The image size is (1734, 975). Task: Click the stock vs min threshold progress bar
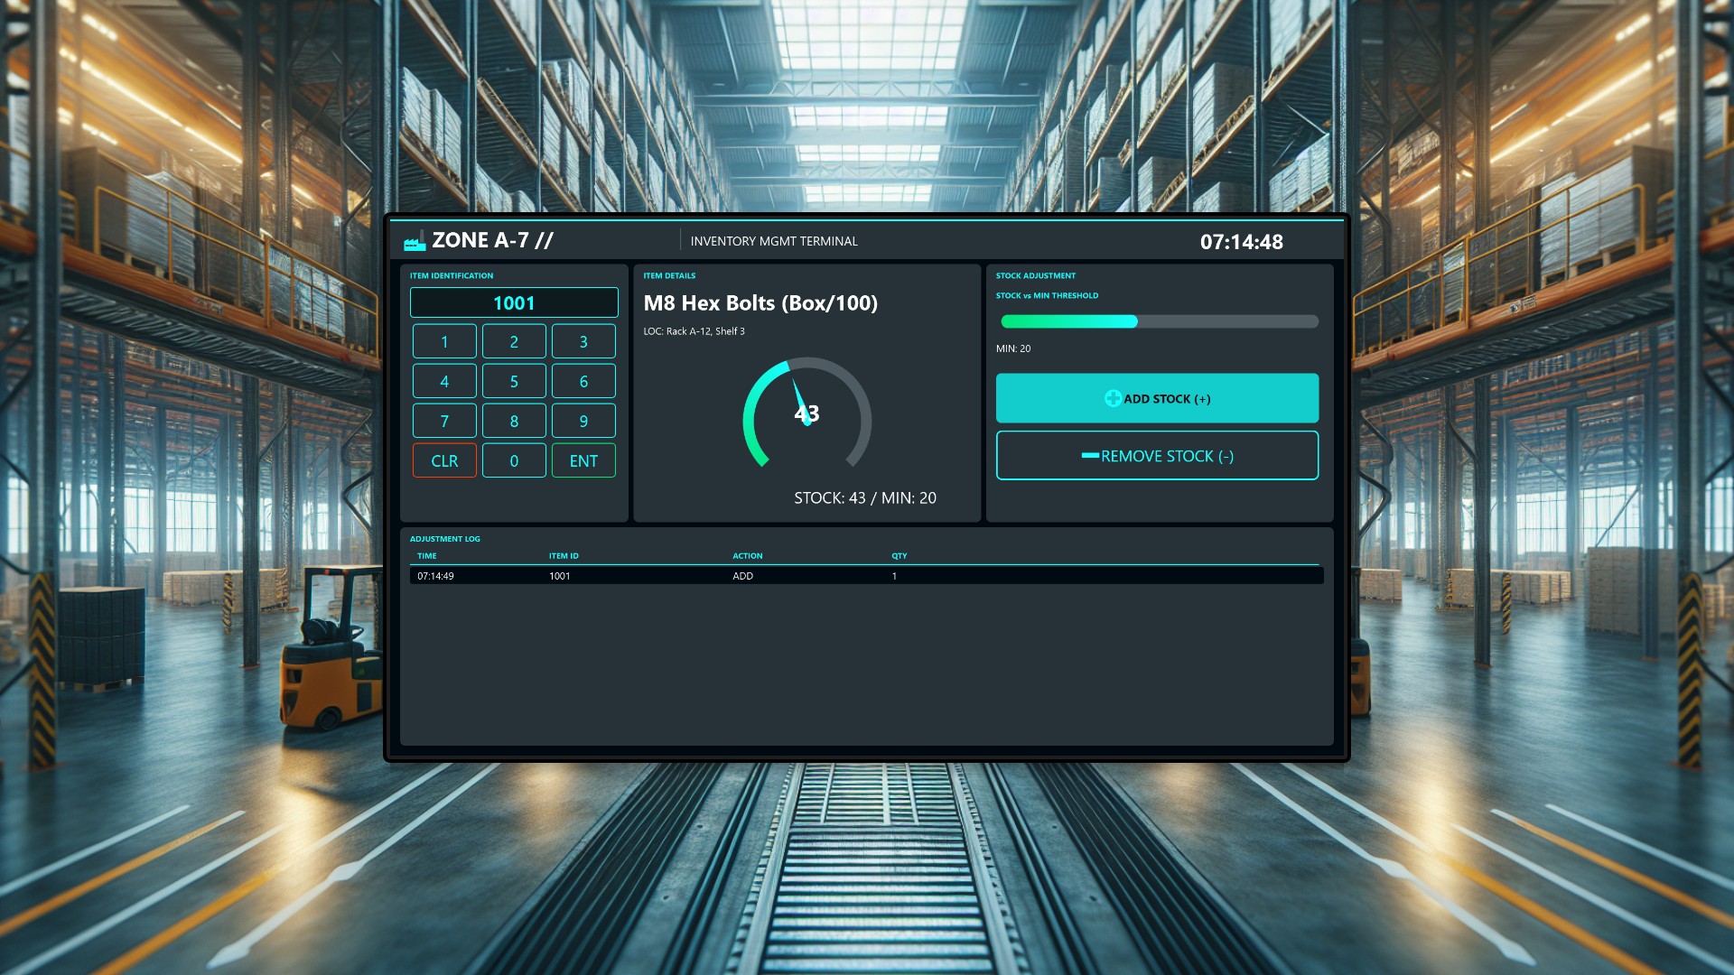click(x=1159, y=320)
